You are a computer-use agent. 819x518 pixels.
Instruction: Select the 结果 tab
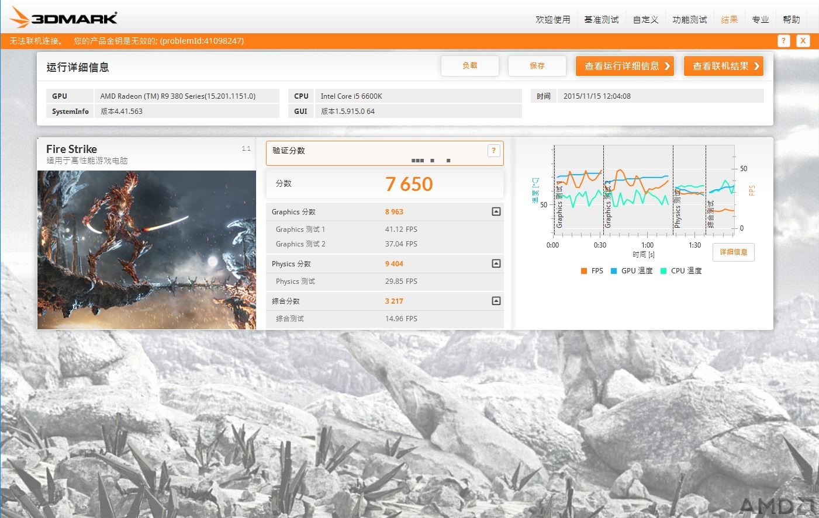729,19
